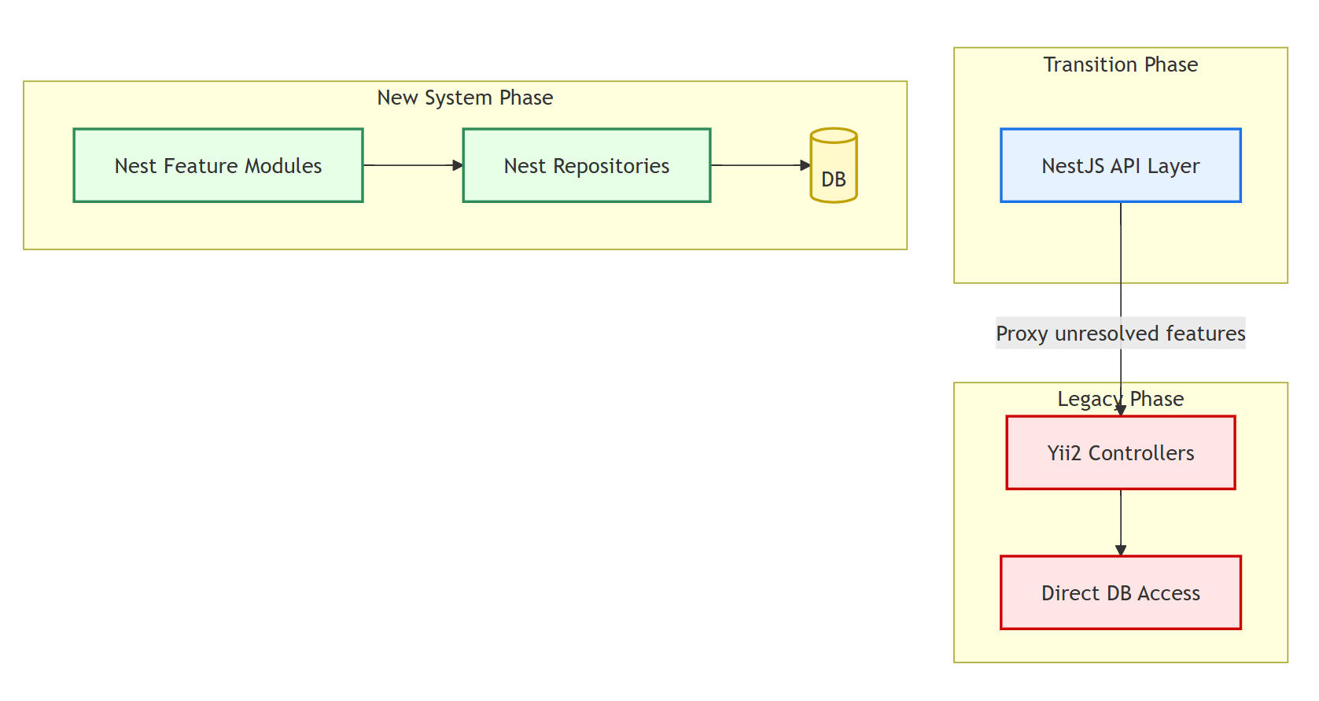
Task: Click Transition Phase background left of NestJS node
Action: pyautogui.click(x=977, y=165)
